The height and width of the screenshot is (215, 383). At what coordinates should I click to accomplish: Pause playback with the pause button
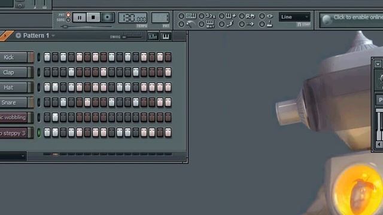[x=80, y=17]
